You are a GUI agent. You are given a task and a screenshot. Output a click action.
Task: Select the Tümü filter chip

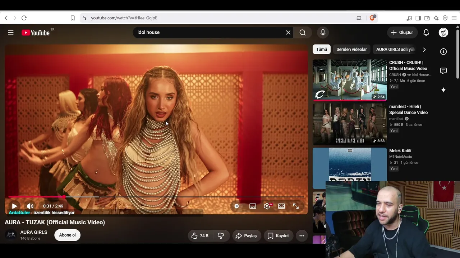point(322,49)
